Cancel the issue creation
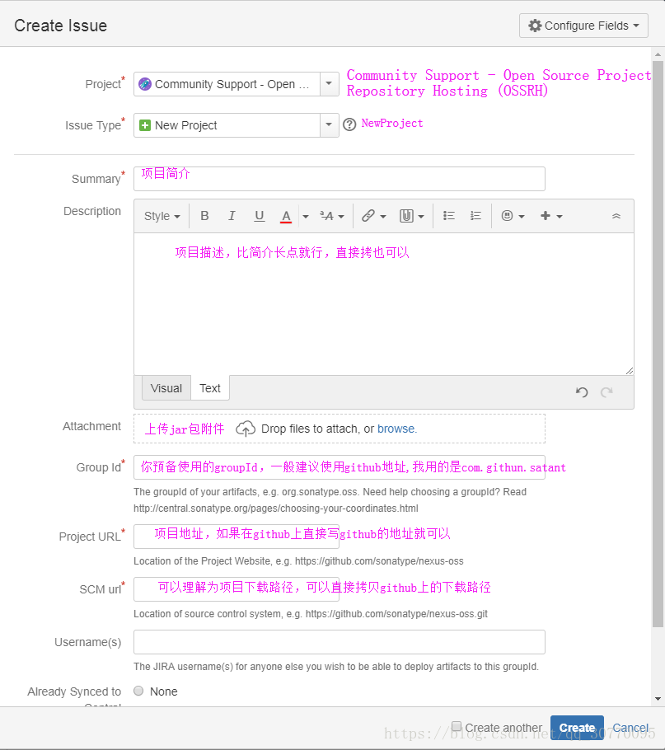This screenshot has height=750, width=665. point(630,728)
